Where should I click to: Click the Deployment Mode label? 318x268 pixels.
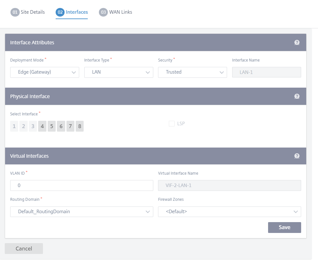[27, 60]
